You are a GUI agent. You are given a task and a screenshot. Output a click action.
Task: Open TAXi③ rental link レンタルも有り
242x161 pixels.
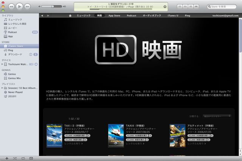click(x=74, y=144)
